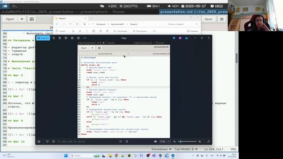Click the File Explorer icon on the taskbar
This screenshot has width=283, height=159.
[x=110, y=155]
